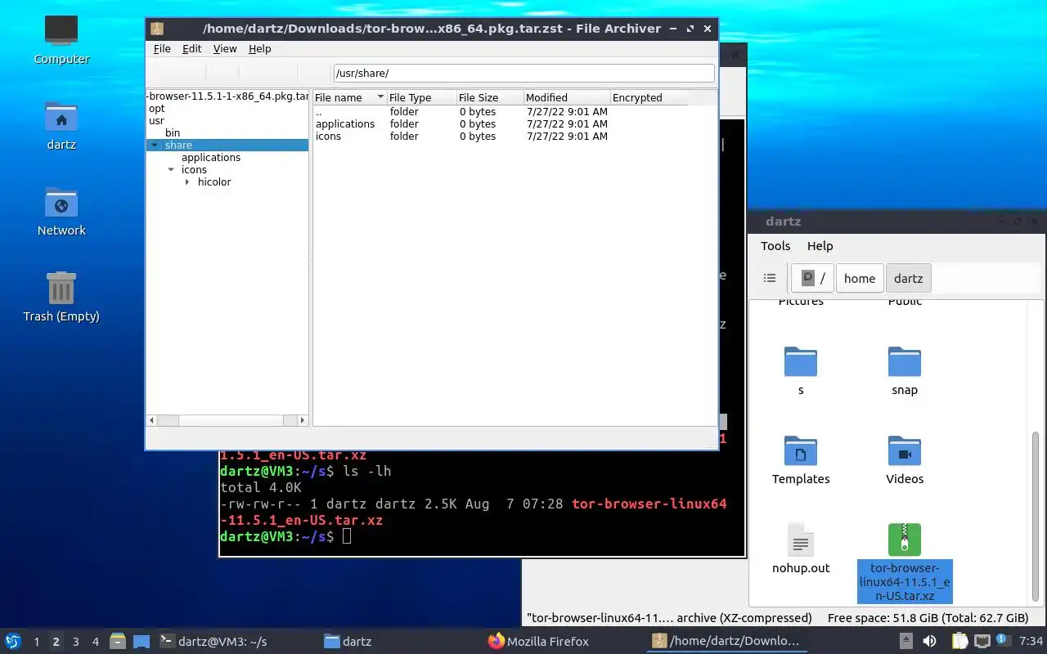Select the icons row in file list
The image size is (1047, 654).
pyautogui.click(x=500, y=137)
